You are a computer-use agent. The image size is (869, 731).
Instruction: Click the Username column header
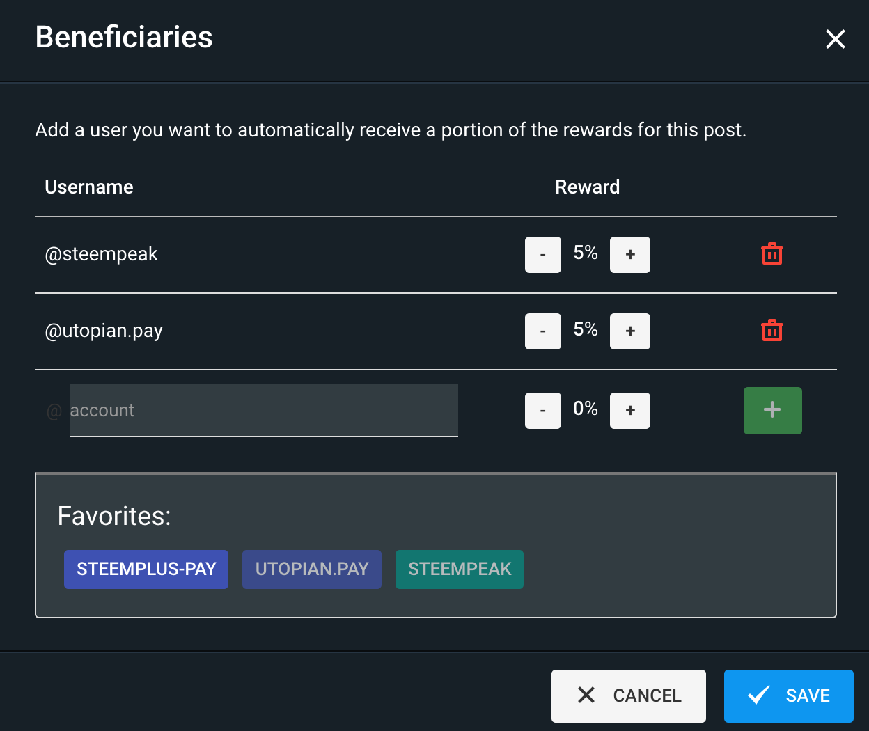coord(89,187)
